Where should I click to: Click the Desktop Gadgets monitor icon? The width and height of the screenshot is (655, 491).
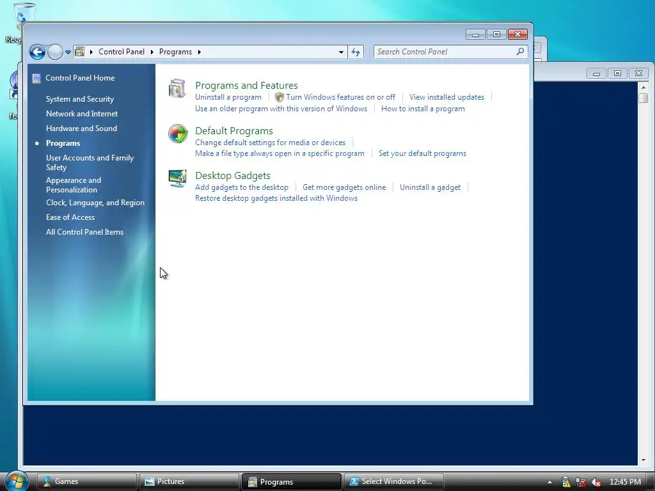pos(178,178)
